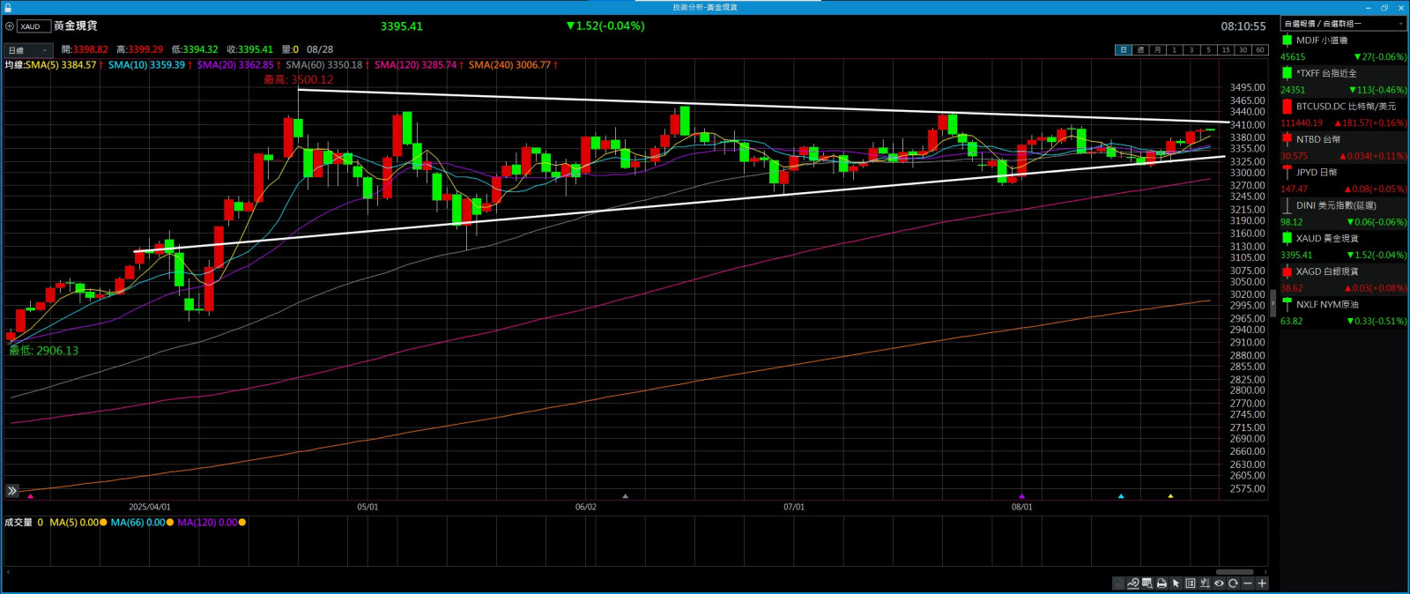Click the icon beside DINI 美元指數
This screenshot has width=1410, height=594.
coord(1287,205)
